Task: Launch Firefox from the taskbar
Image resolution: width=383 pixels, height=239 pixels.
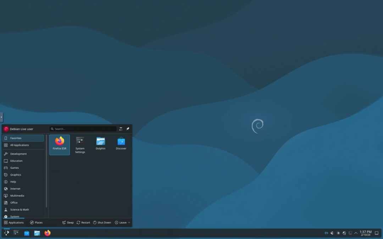Action: (48, 233)
